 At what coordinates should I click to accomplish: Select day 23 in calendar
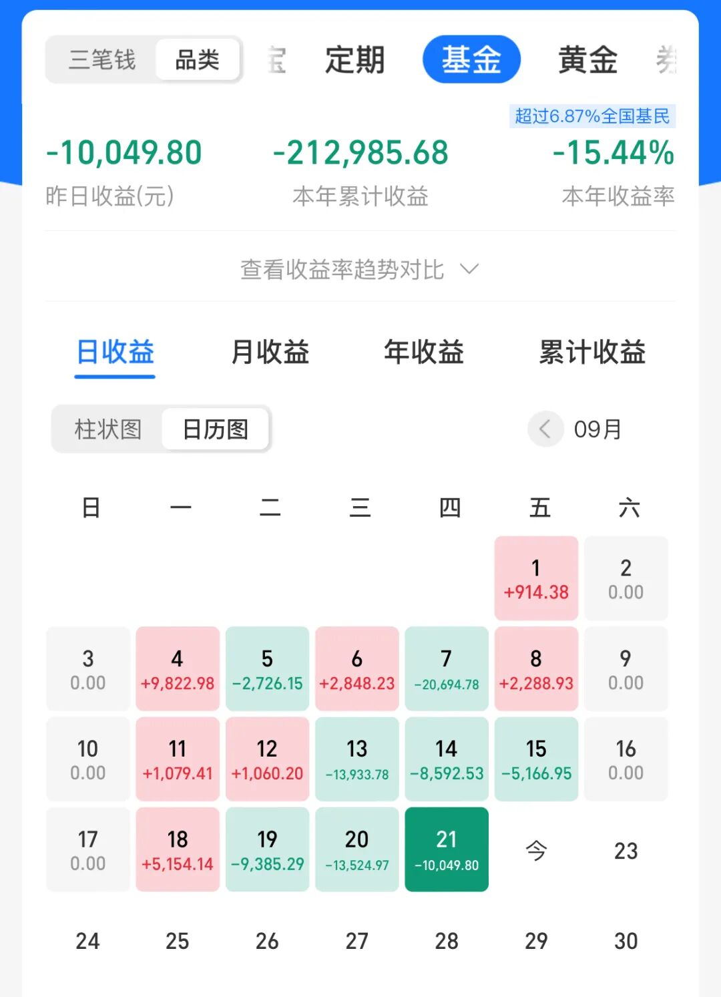click(626, 850)
